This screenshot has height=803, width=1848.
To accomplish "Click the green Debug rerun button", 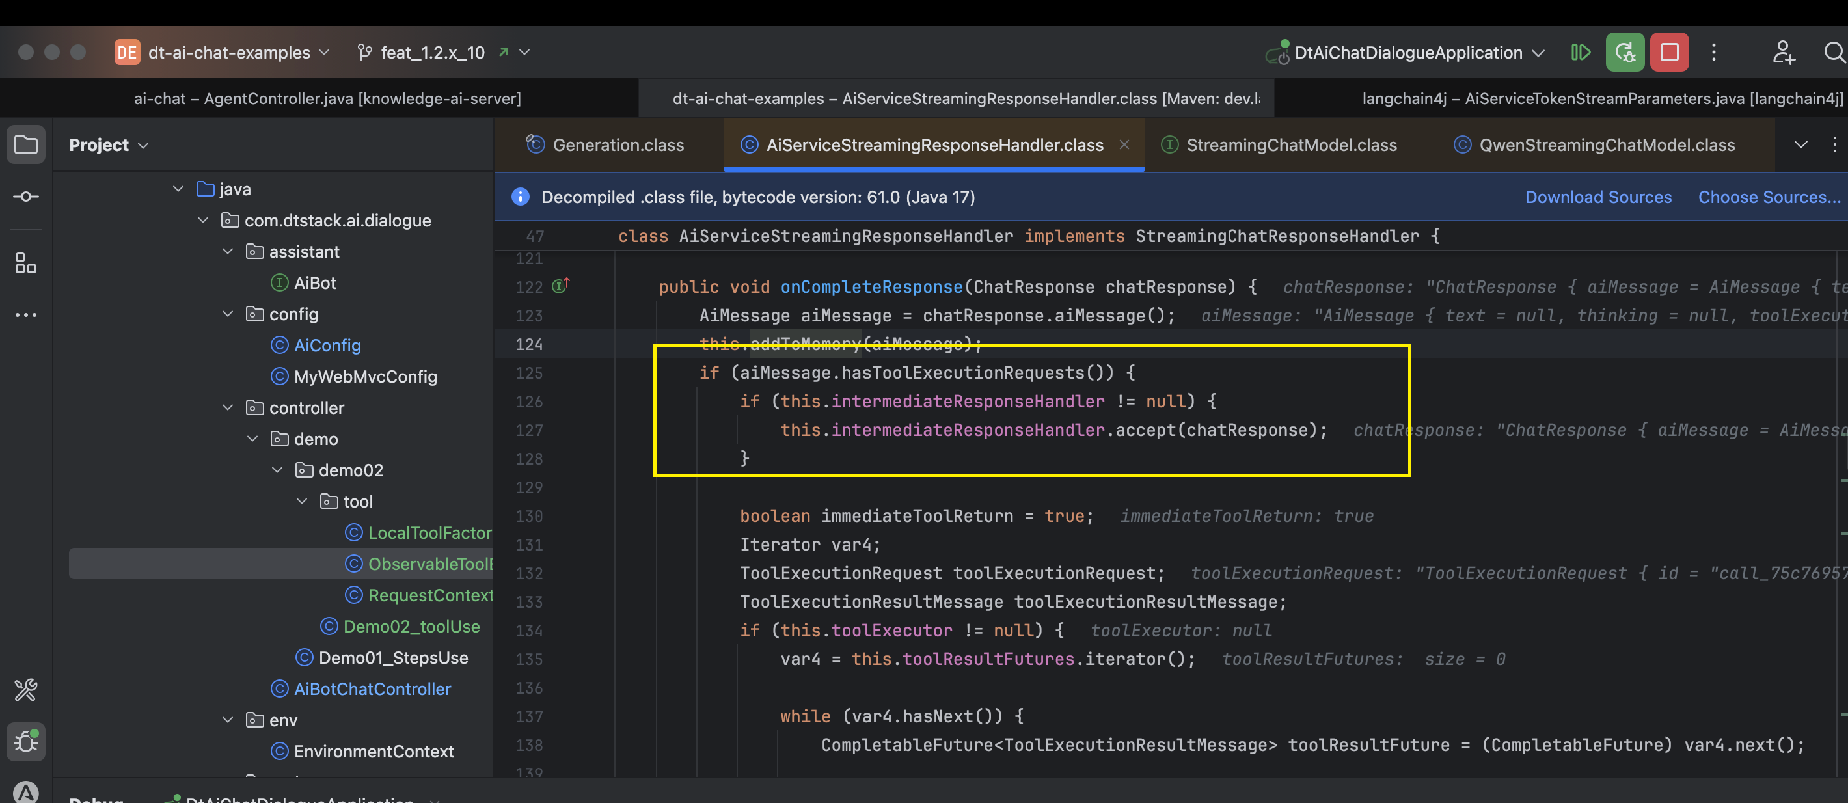I will tap(1625, 53).
